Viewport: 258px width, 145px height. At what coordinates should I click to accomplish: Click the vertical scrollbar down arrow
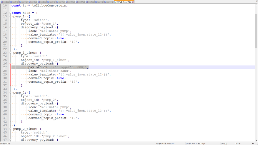pos(257,141)
